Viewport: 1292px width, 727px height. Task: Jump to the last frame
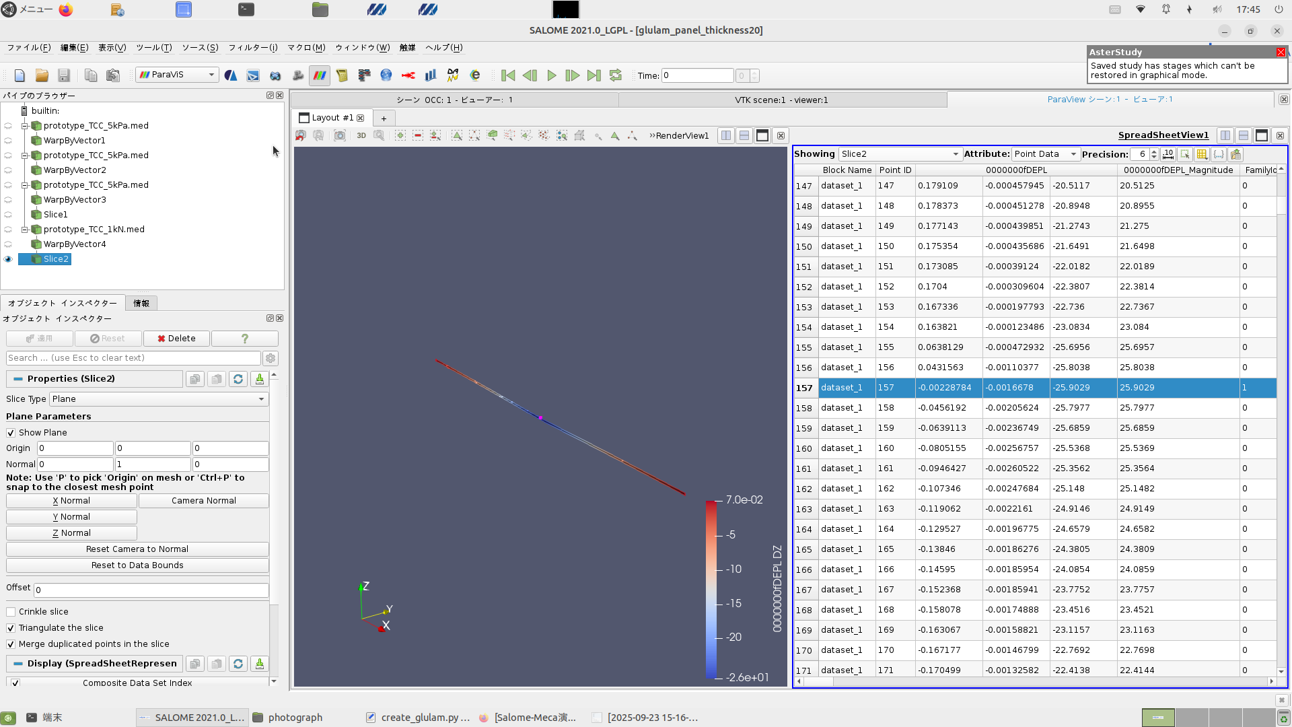point(594,75)
